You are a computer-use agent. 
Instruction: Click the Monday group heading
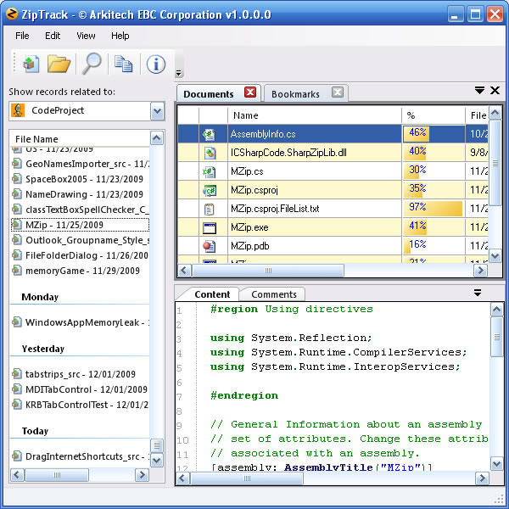point(40,297)
